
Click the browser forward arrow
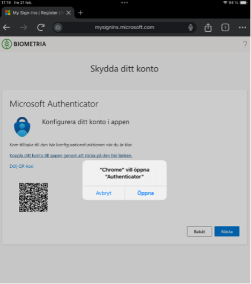pos(24,27)
